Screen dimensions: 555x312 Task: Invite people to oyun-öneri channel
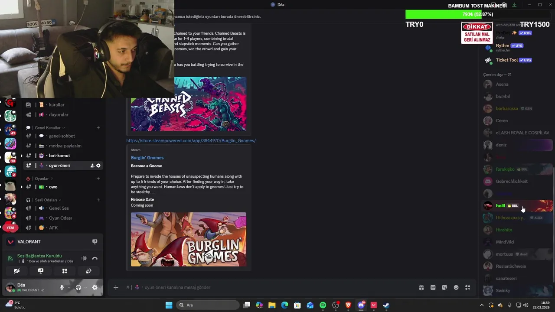[x=92, y=166]
